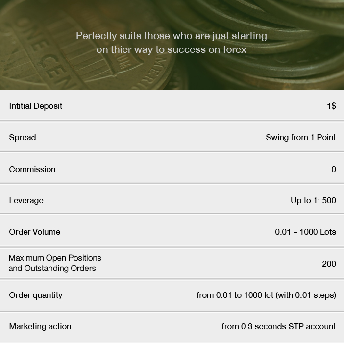Select the Intitial Deposit row label

[x=36, y=106]
